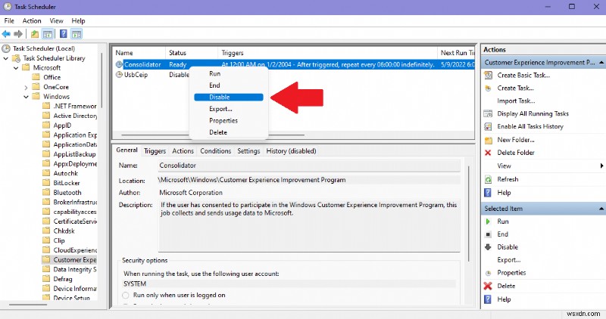Sort by the Name column header
Image resolution: width=606 pixels, height=319 pixels.
(x=139, y=53)
